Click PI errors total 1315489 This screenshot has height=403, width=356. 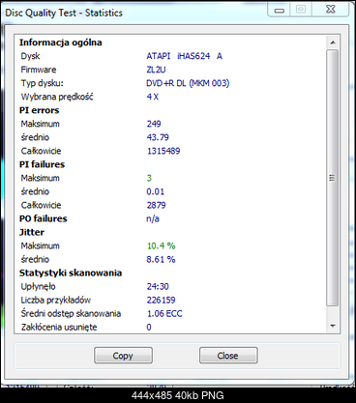coord(163,151)
